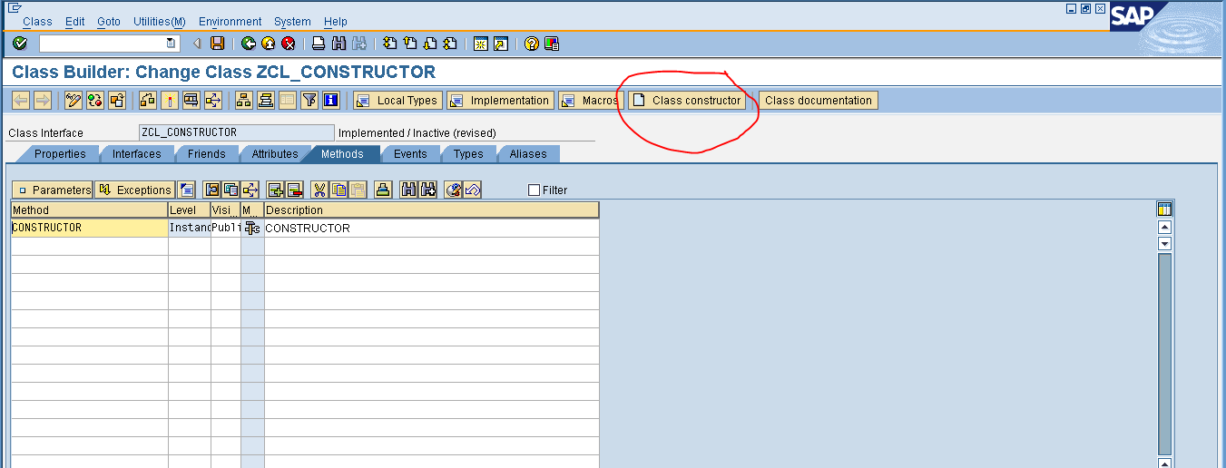Click the Activate/Inactive objects icon

[94, 100]
